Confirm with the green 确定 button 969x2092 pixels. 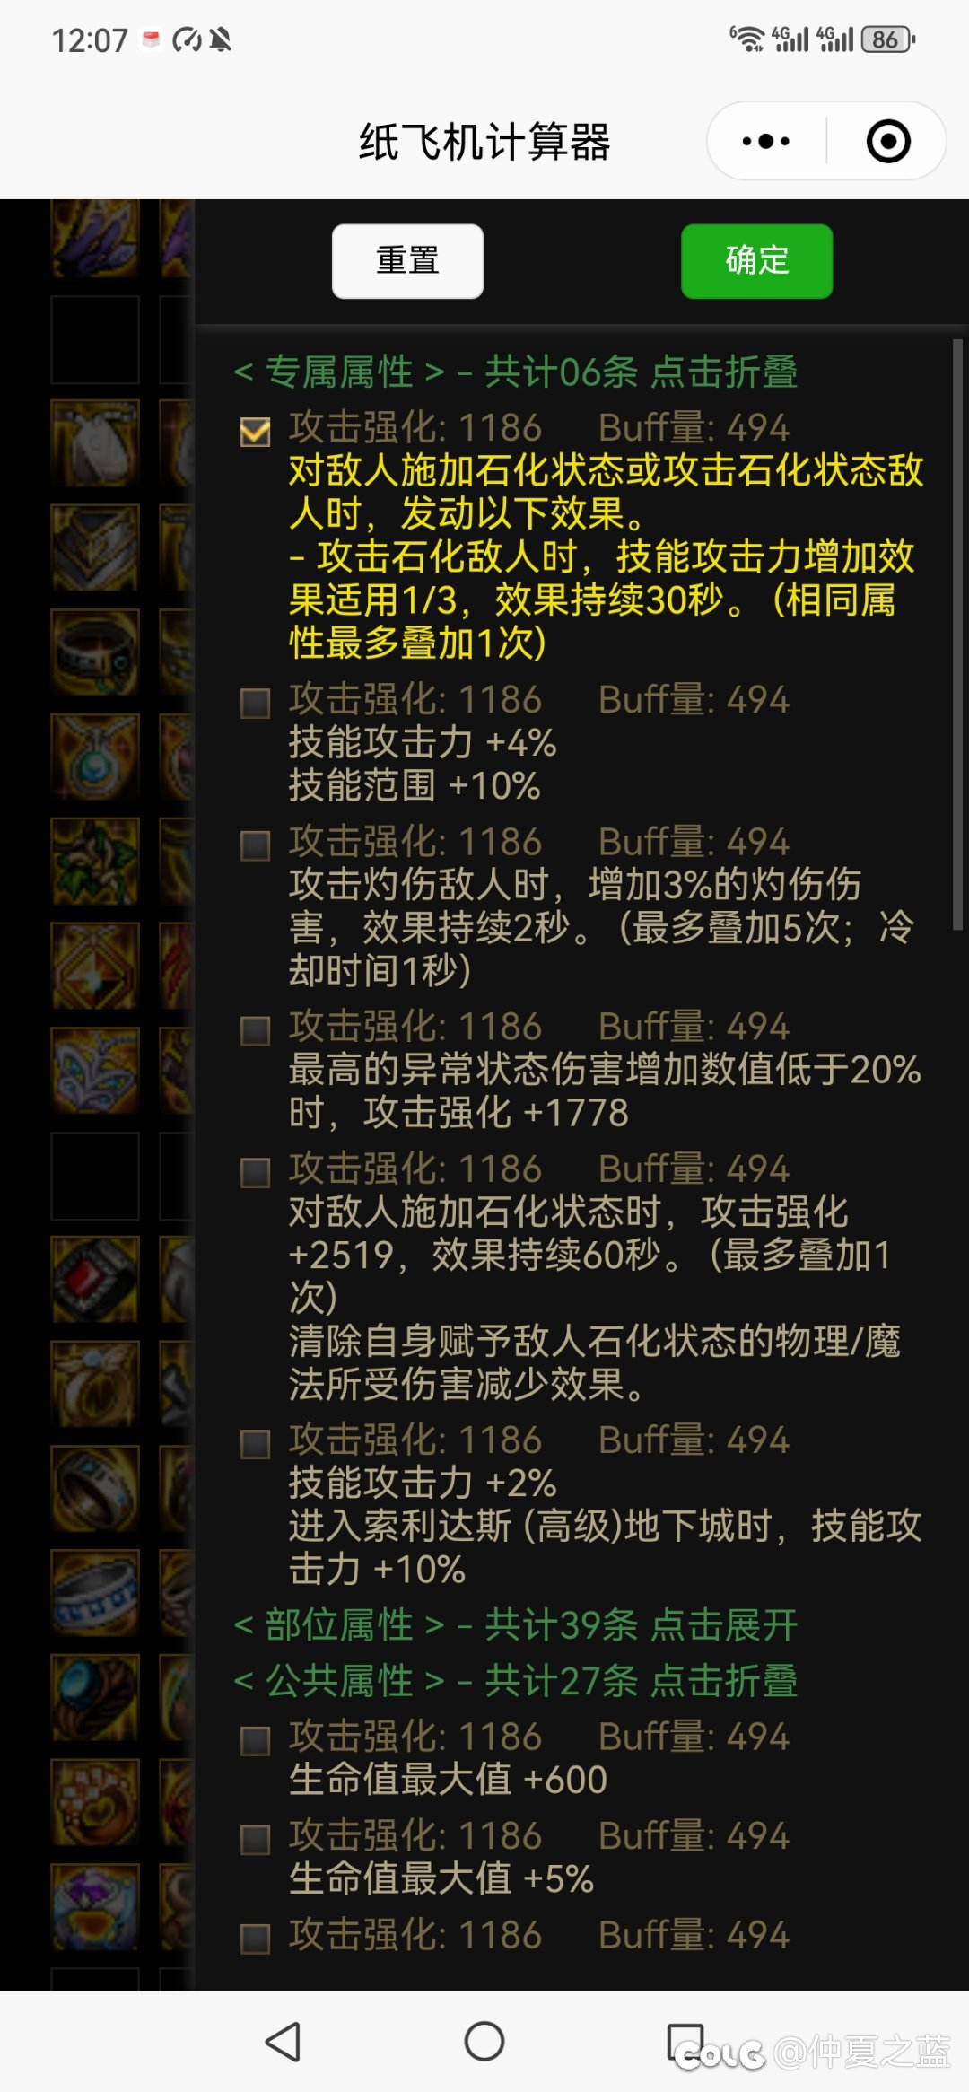[756, 261]
